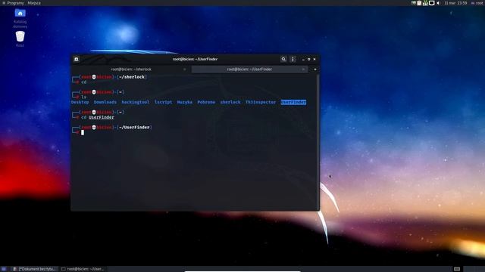Click the Th3inspector directory in ls output
The image size is (485, 272).
coord(261,102)
